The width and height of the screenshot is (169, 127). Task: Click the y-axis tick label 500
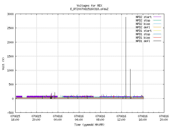(x=11, y=84)
